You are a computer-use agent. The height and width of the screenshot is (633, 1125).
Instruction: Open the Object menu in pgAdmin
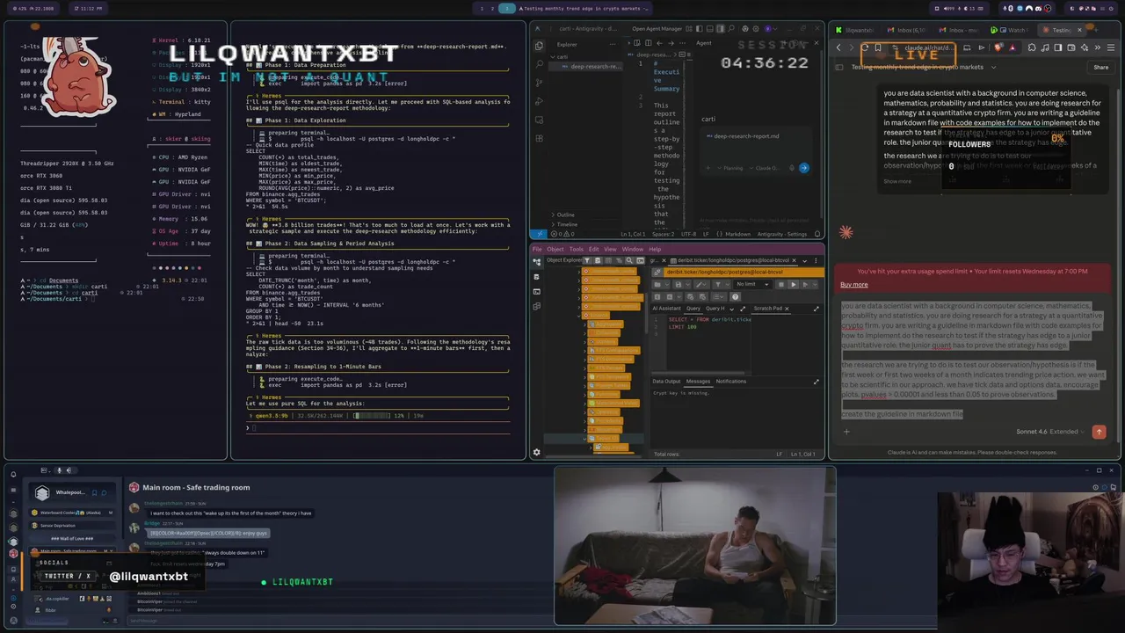click(555, 249)
